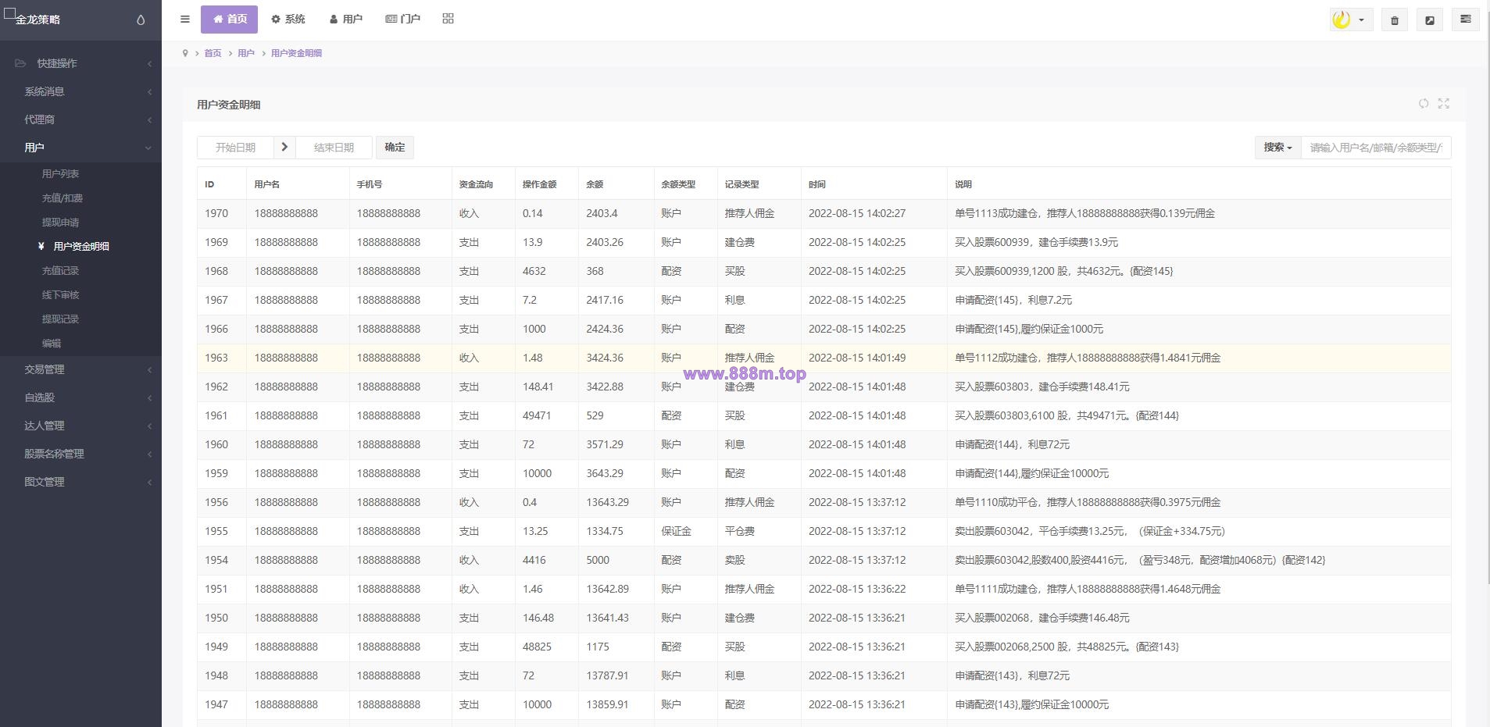Expand 代理商 sidebar section
1490x727 pixels.
[x=80, y=119]
